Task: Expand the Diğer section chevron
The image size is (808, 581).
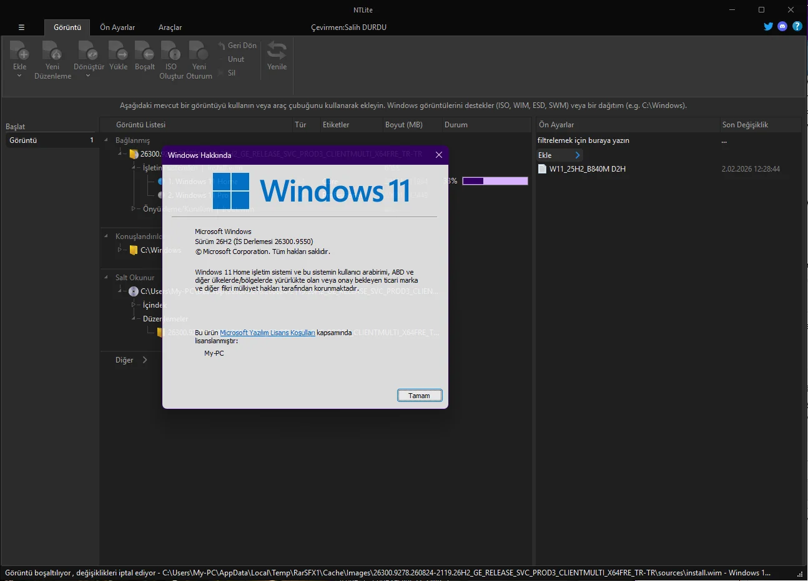Action: point(145,360)
